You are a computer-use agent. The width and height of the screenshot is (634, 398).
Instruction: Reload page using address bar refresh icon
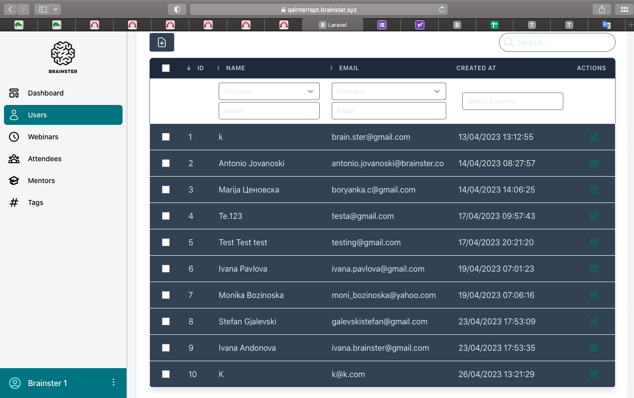click(x=442, y=9)
